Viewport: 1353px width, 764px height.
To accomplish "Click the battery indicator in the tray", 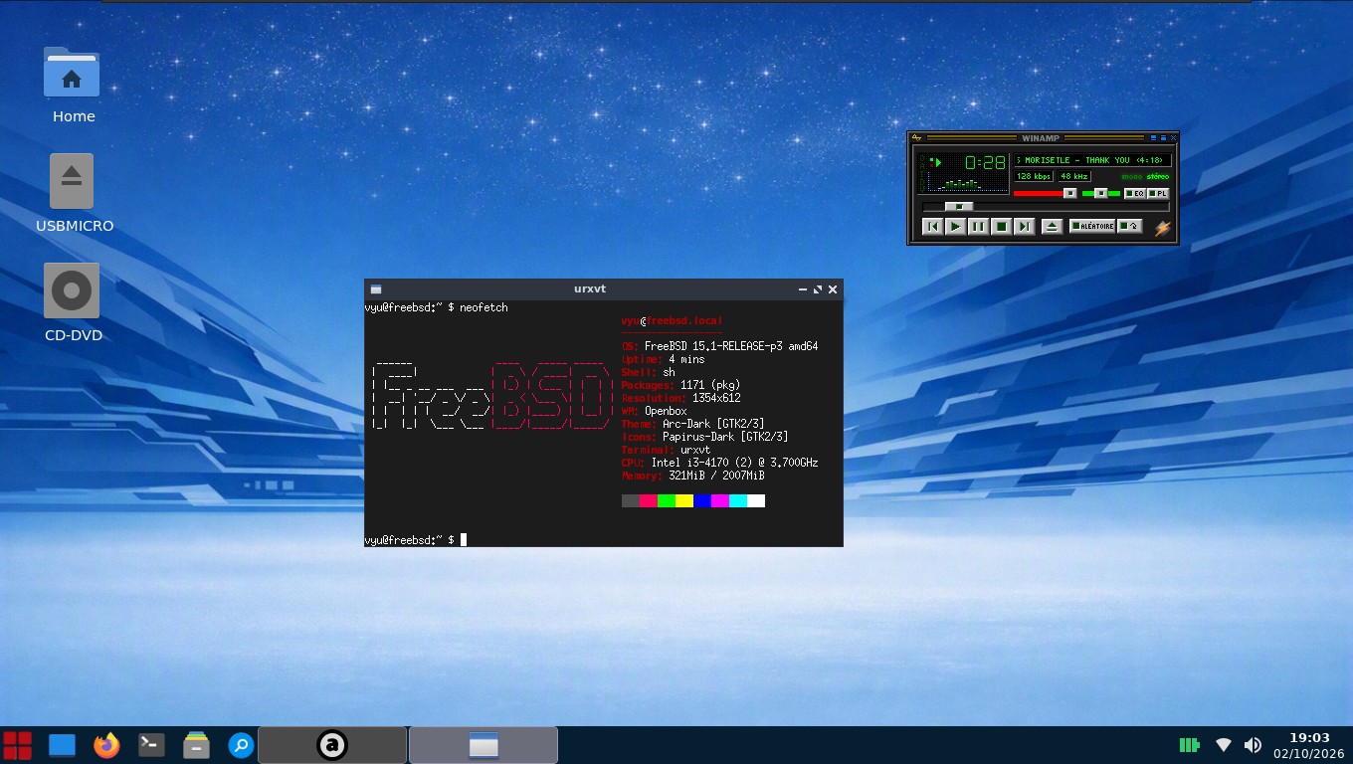I will coord(1189,745).
